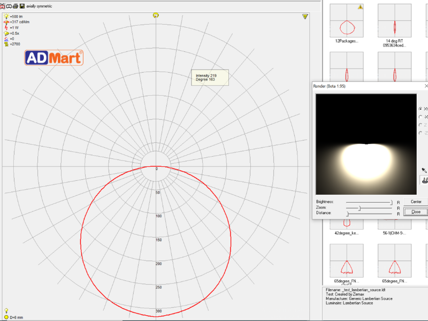
Task: Reset Brightness with its R button
Action: click(398, 203)
